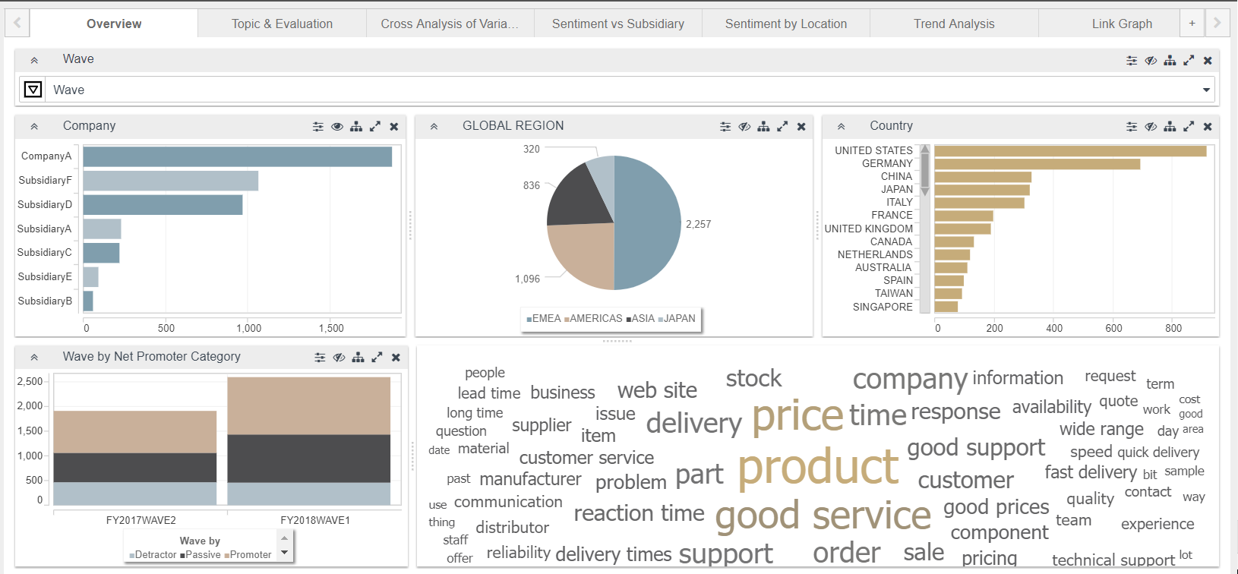Viewport: 1238px width, 574px height.
Task: Open settings sliders in Net Promoter Category panel
Action: [320, 358]
